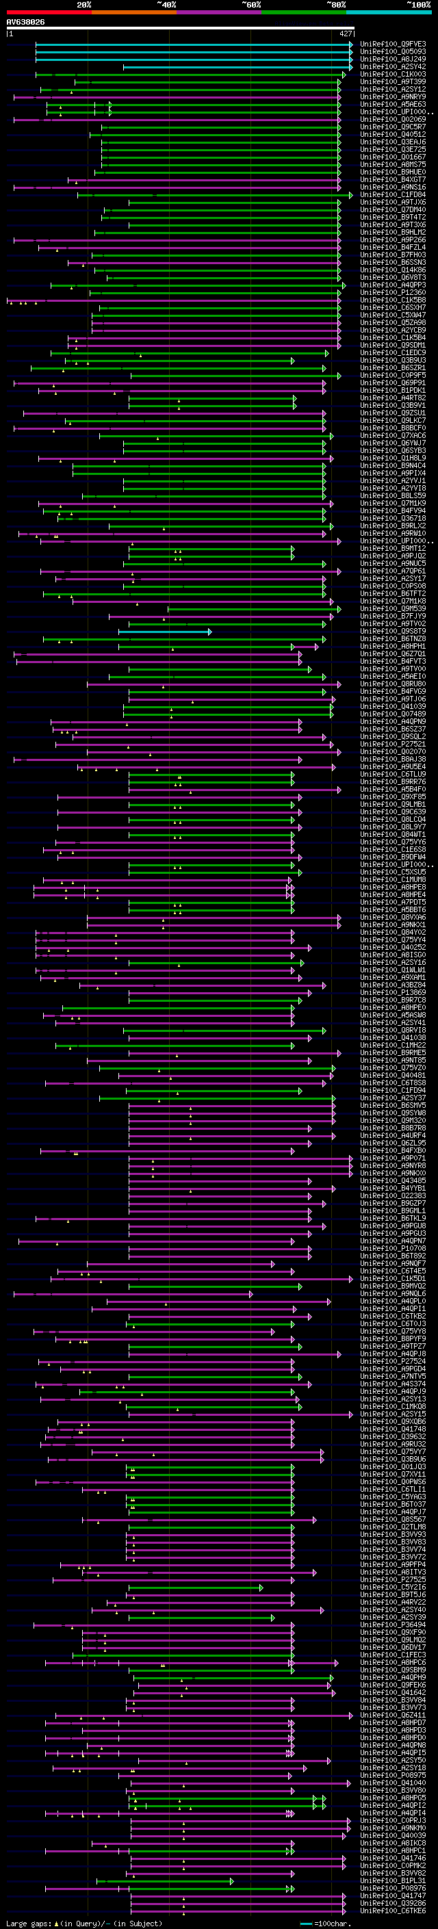The width and height of the screenshot is (438, 1929).
Task: Select the UniRef100_C5XSU5 label
Action: [x=393, y=872]
